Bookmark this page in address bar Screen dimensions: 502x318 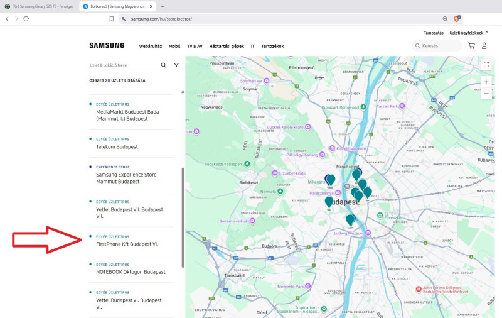(x=112, y=19)
